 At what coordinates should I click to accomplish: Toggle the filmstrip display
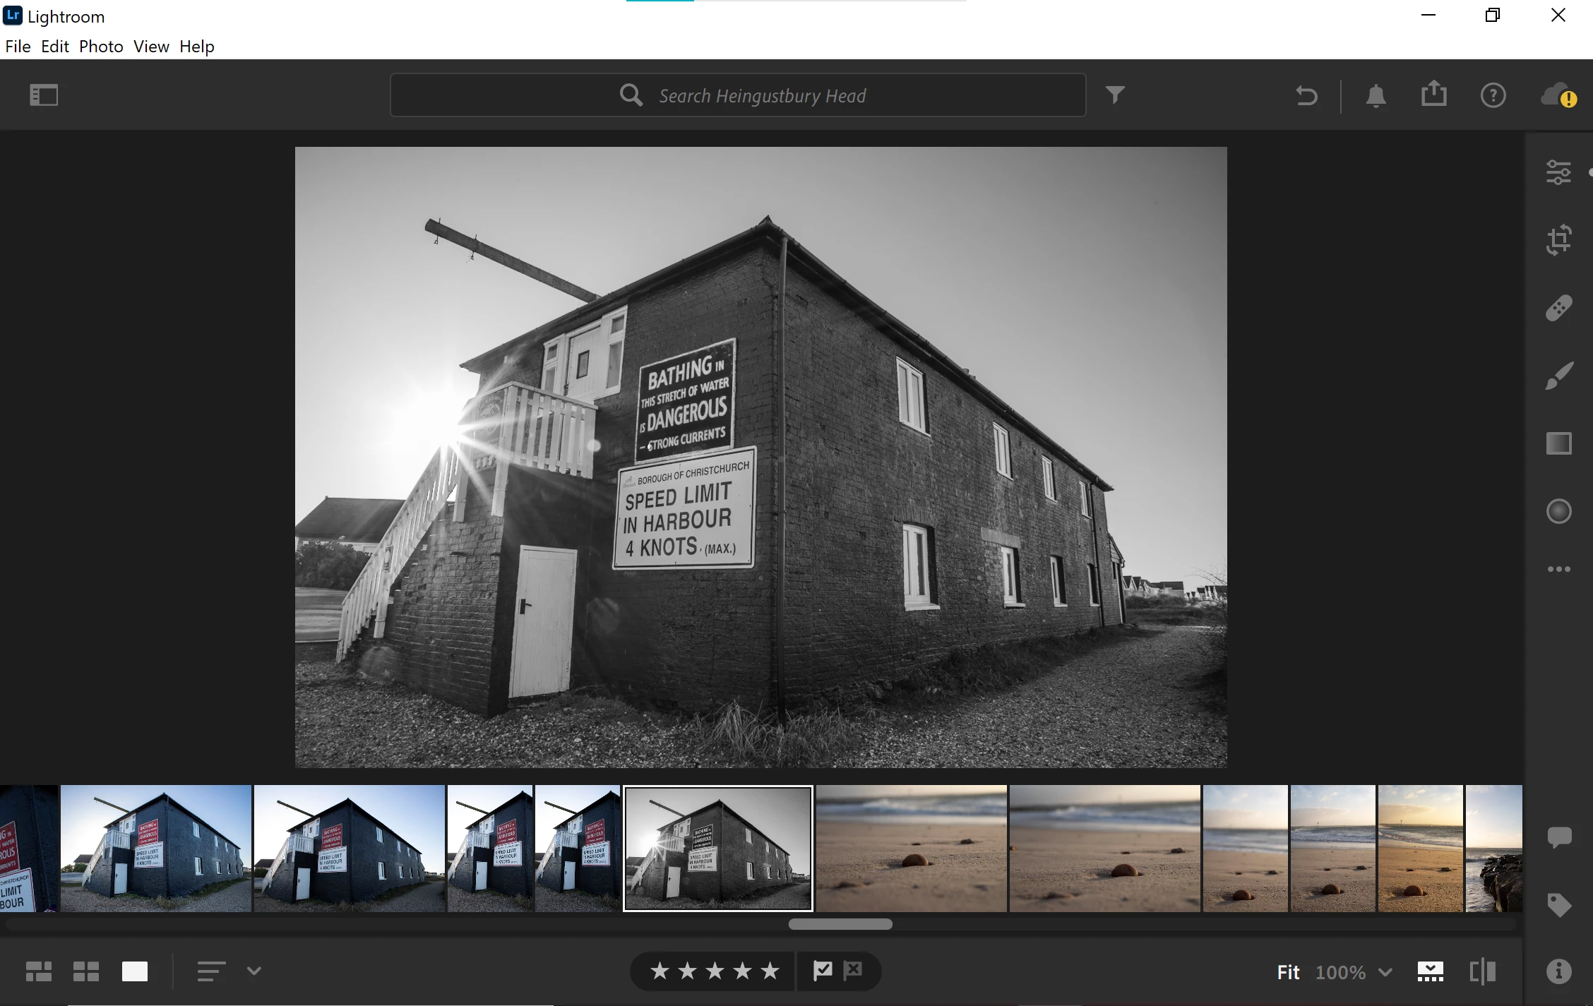[1430, 972]
